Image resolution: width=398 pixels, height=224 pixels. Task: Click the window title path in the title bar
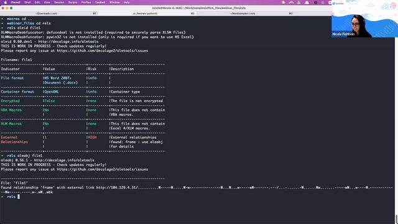pos(199,8)
